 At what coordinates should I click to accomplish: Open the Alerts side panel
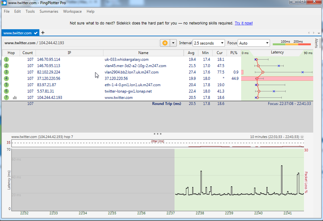pos(316,43)
